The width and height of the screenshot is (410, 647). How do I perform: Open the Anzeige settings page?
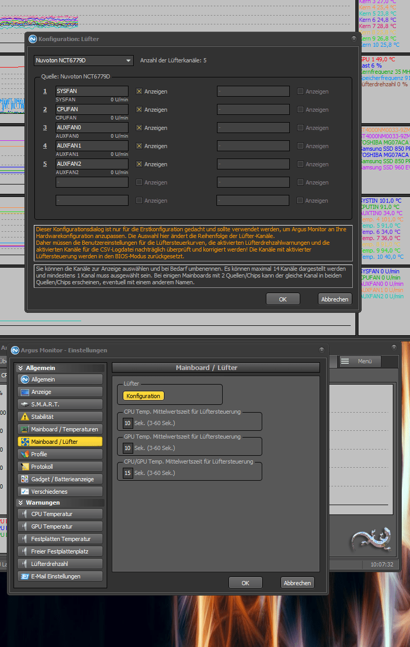click(60, 392)
